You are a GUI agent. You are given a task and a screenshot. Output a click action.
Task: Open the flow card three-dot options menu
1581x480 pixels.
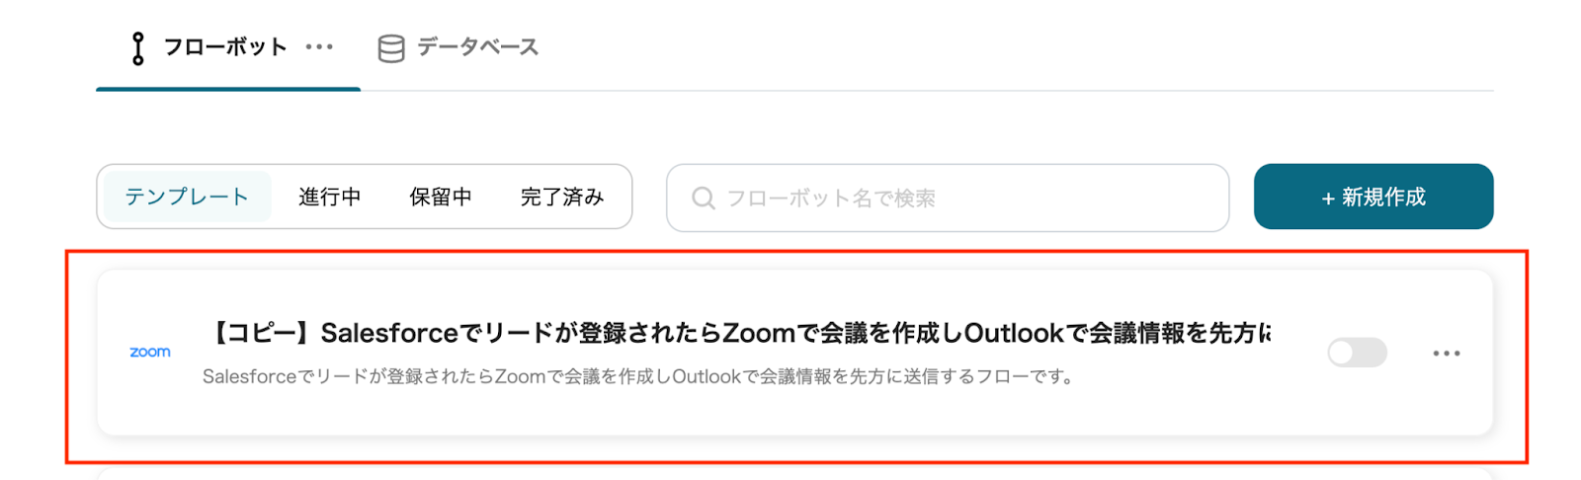click(1447, 353)
